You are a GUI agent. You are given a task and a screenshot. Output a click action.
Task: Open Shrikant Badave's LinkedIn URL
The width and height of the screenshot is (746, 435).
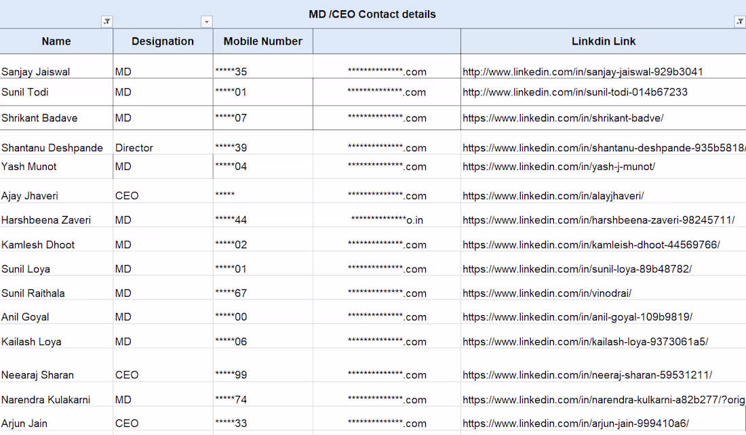tap(563, 118)
